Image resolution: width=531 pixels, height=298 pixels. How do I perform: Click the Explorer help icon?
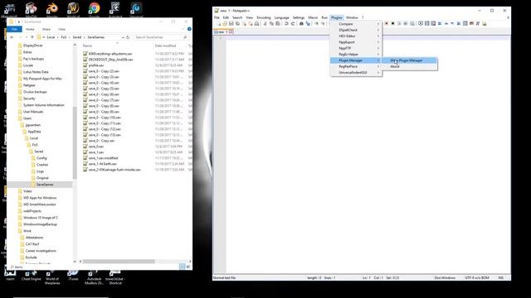click(x=189, y=29)
